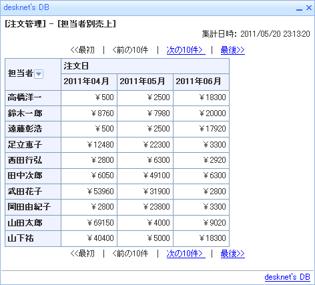The height and width of the screenshot is (285, 315).
Task: Select row header 山下祐
Action: tap(33, 238)
